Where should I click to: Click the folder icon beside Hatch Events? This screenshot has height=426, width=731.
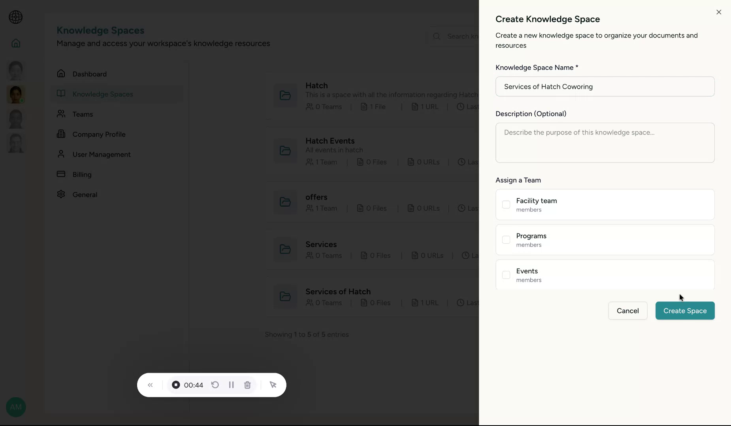point(286,151)
